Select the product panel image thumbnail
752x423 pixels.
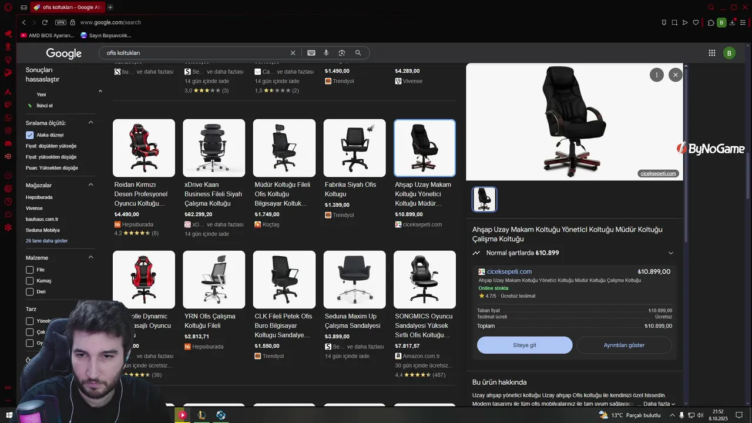tap(485, 199)
